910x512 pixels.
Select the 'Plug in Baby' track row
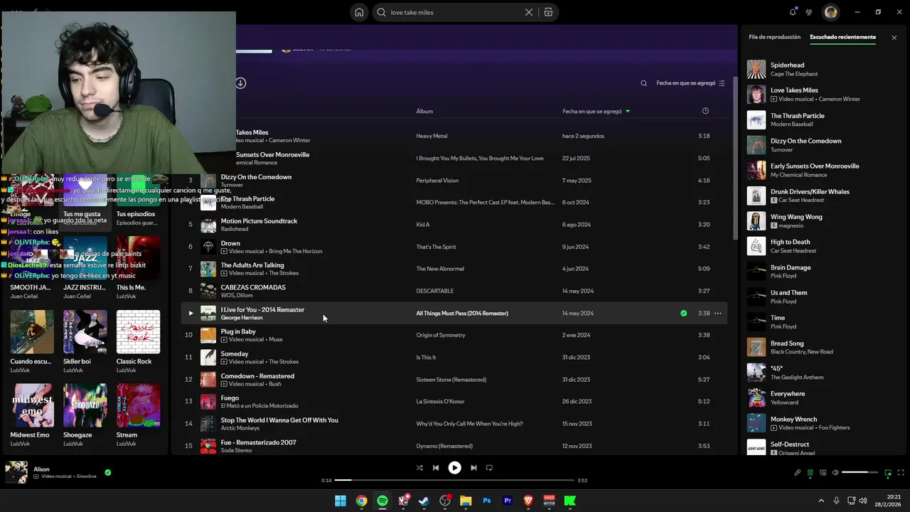pyautogui.click(x=455, y=335)
